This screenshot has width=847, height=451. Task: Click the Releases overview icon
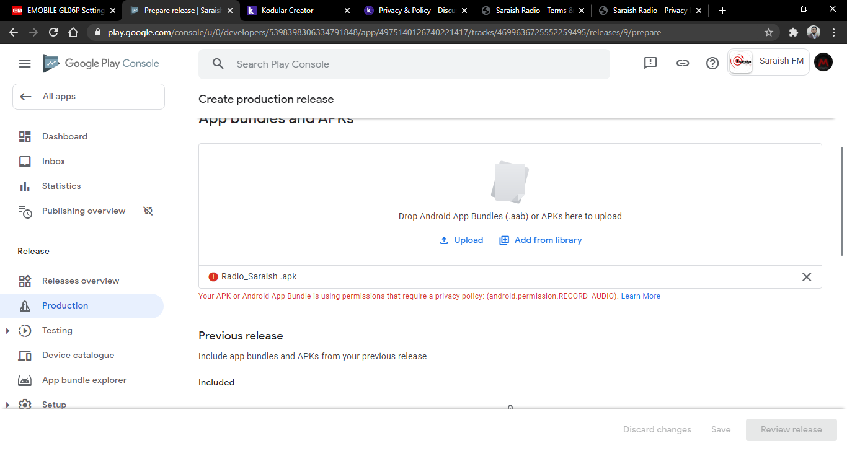coord(25,281)
